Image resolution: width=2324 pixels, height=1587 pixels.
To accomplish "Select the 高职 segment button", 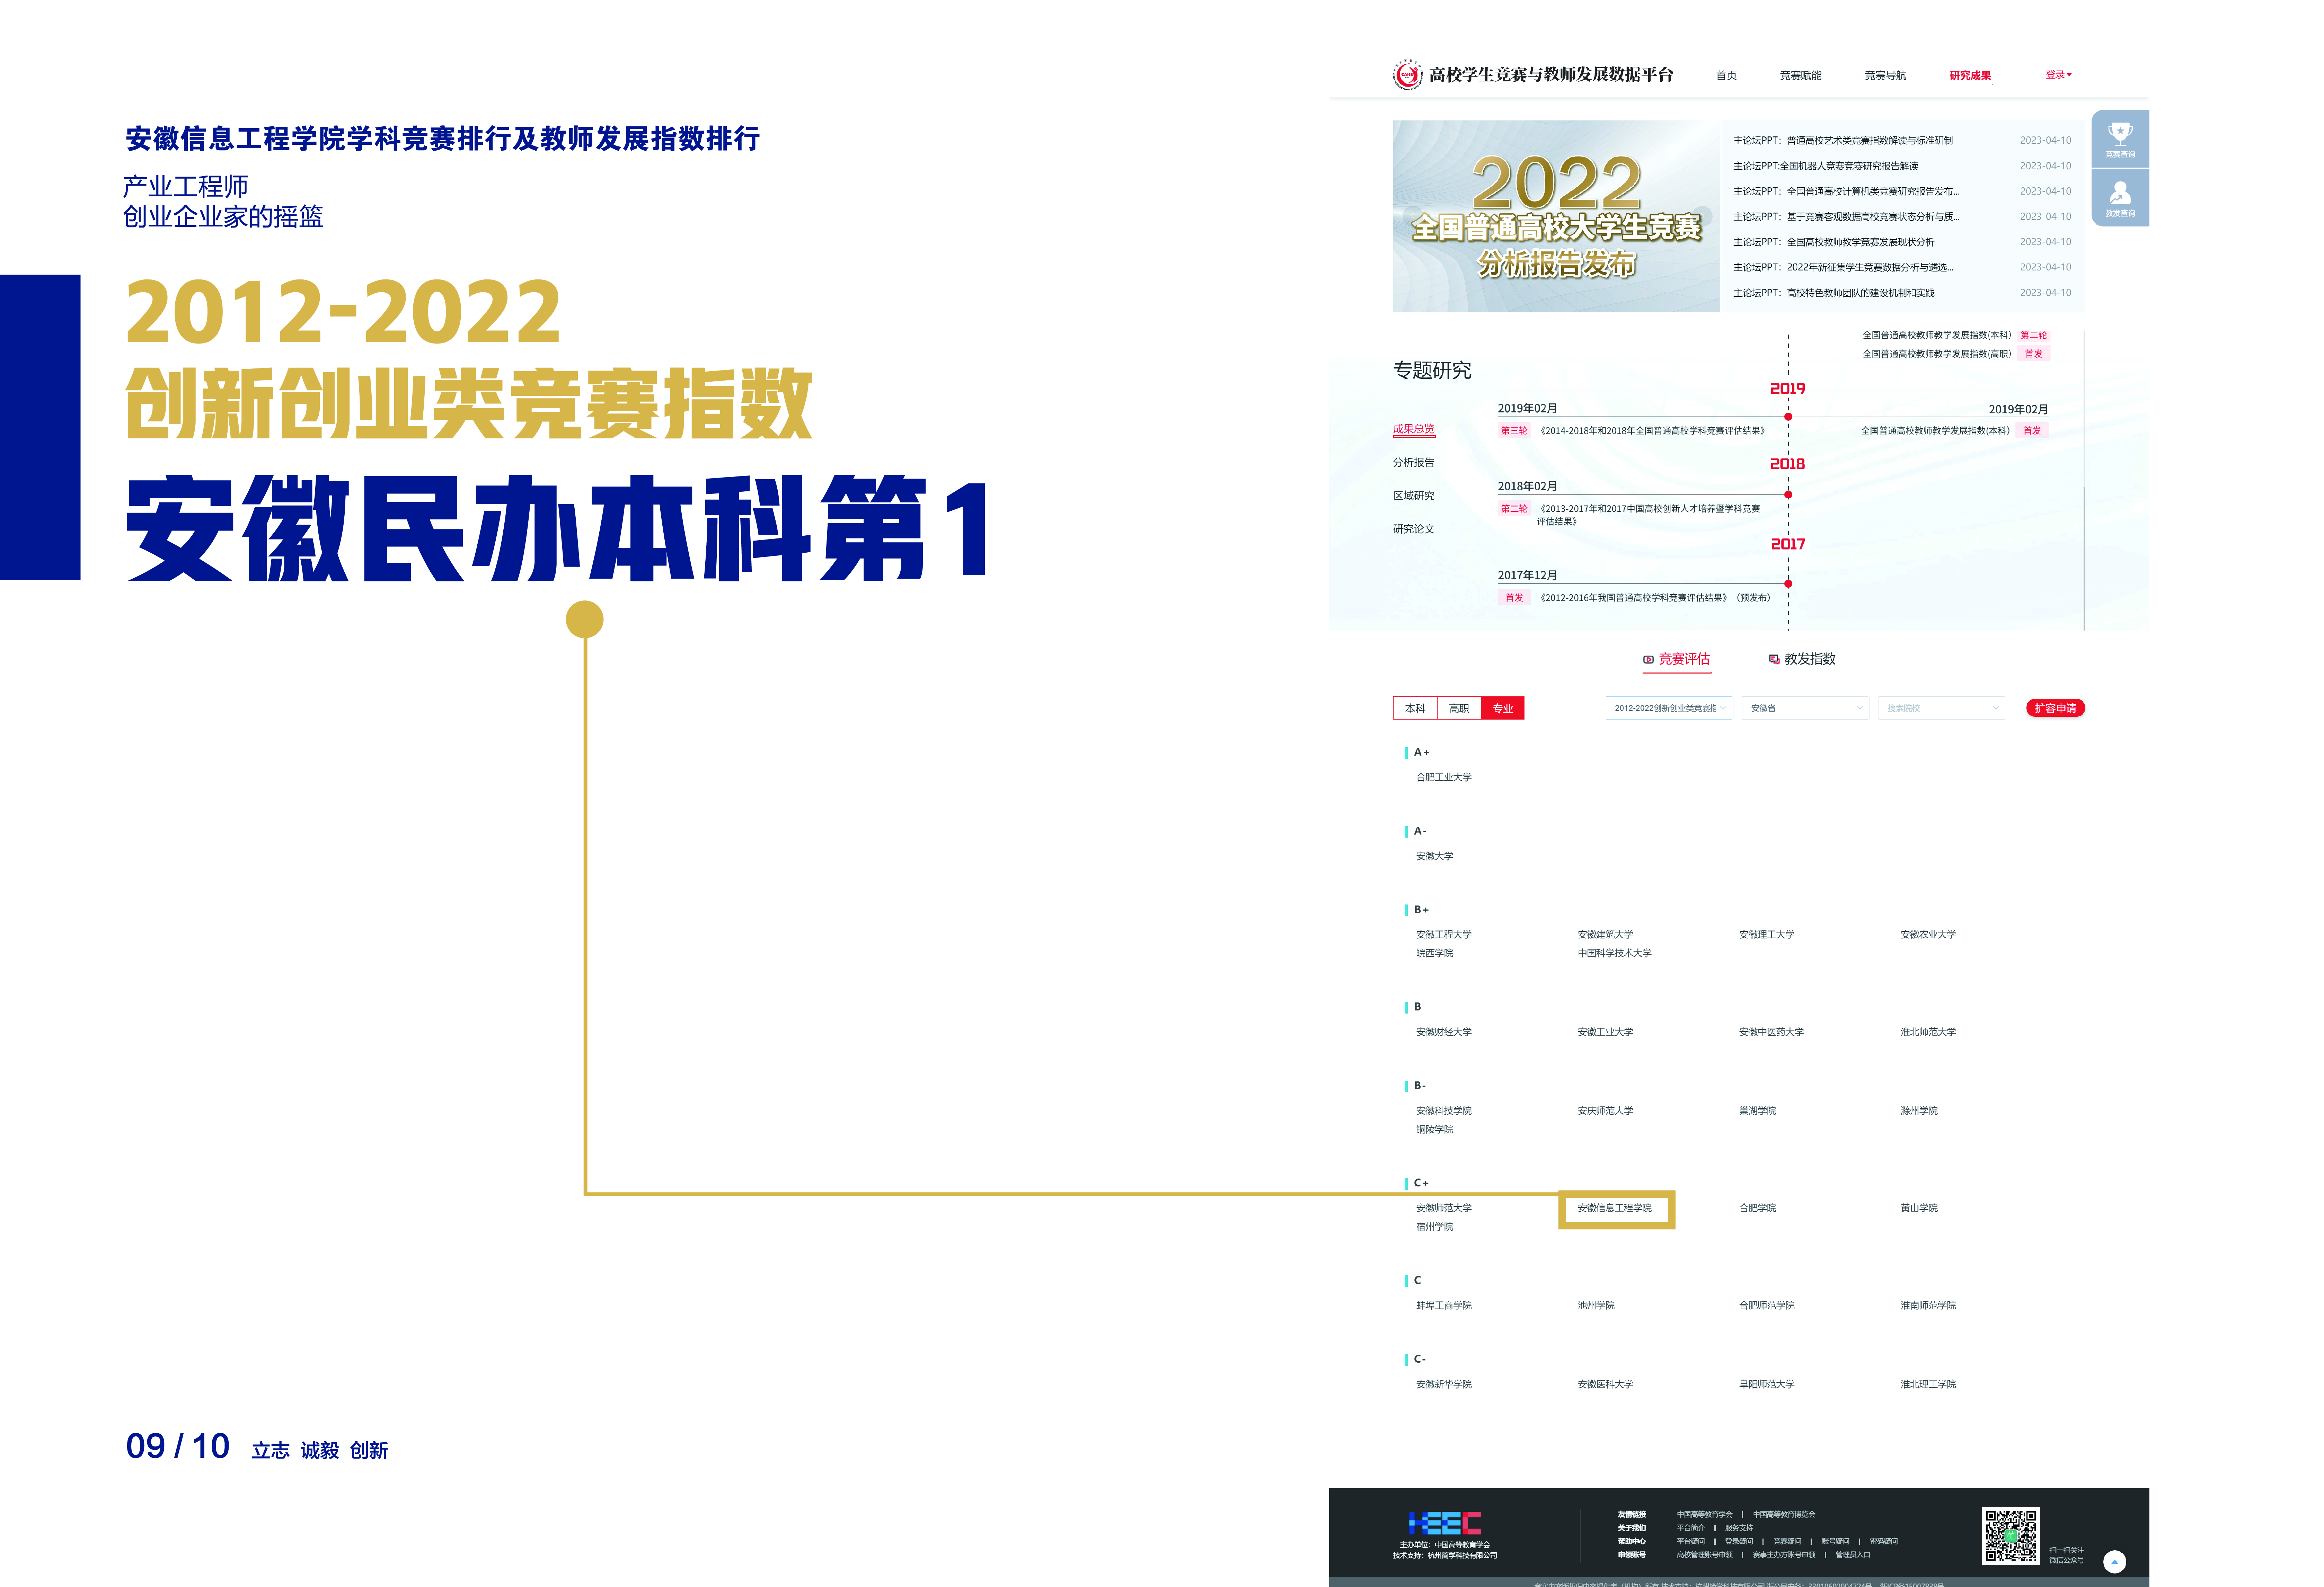I will [1459, 708].
